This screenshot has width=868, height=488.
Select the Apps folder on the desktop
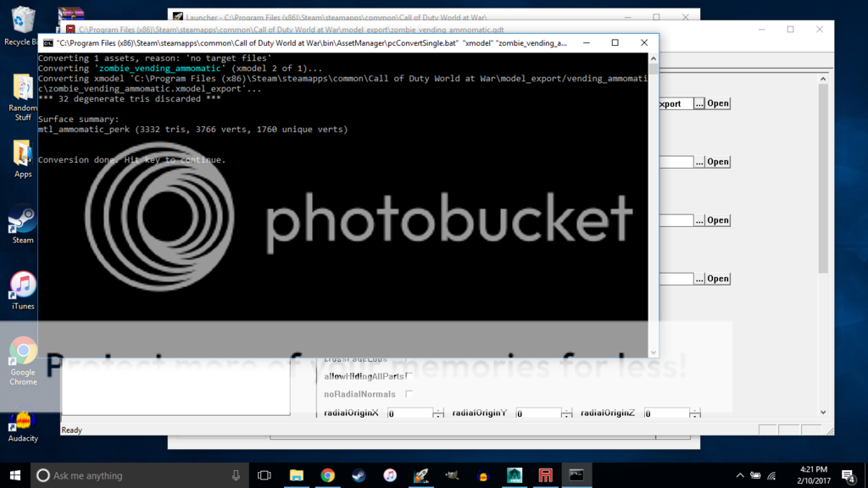pyautogui.click(x=22, y=158)
